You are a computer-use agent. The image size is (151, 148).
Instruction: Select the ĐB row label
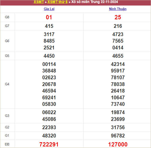coord(7,144)
